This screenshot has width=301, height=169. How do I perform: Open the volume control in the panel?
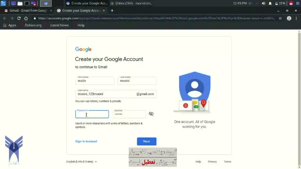point(263,3)
